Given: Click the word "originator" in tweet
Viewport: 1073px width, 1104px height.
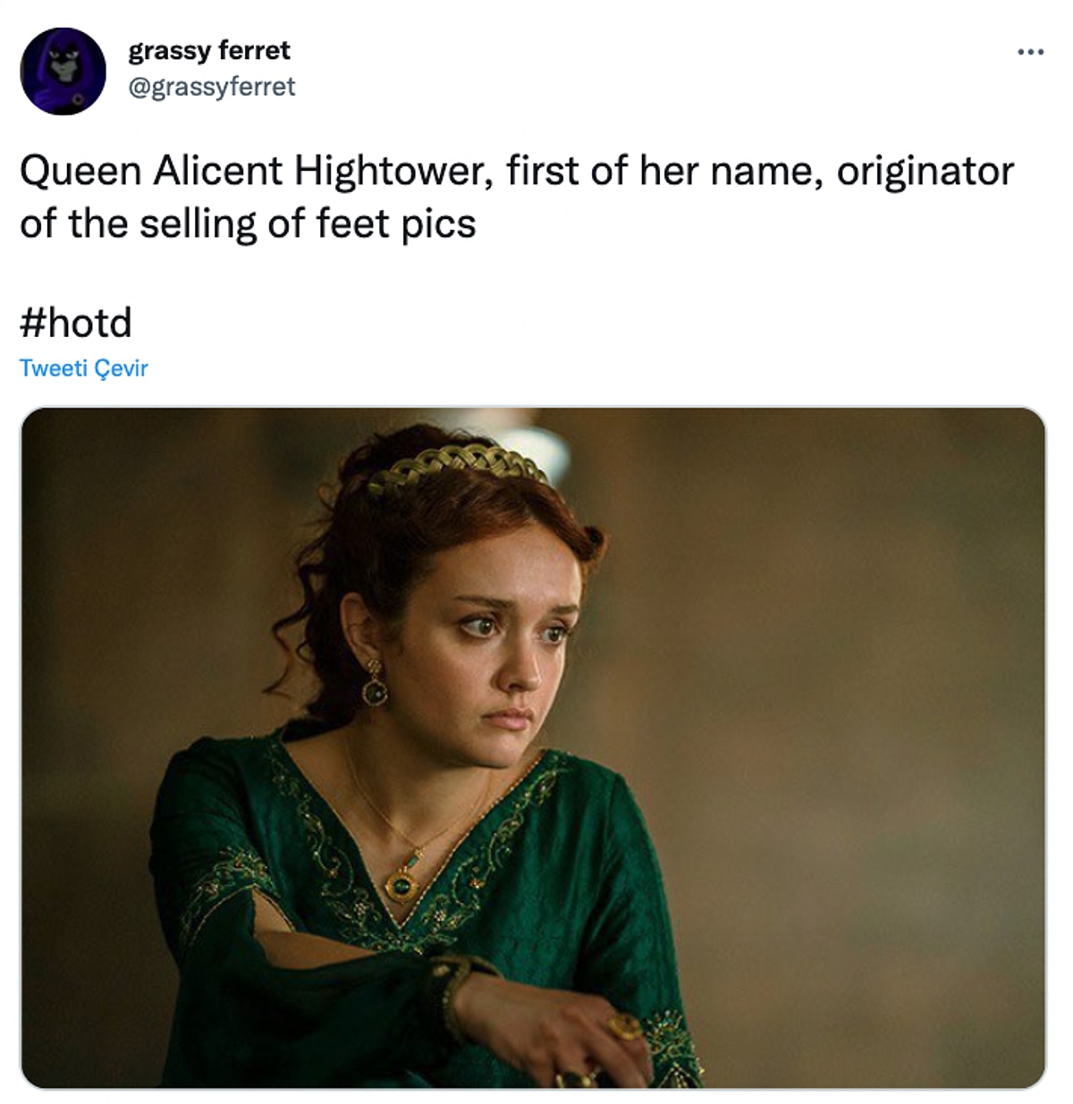Looking at the screenshot, I should tap(925, 171).
